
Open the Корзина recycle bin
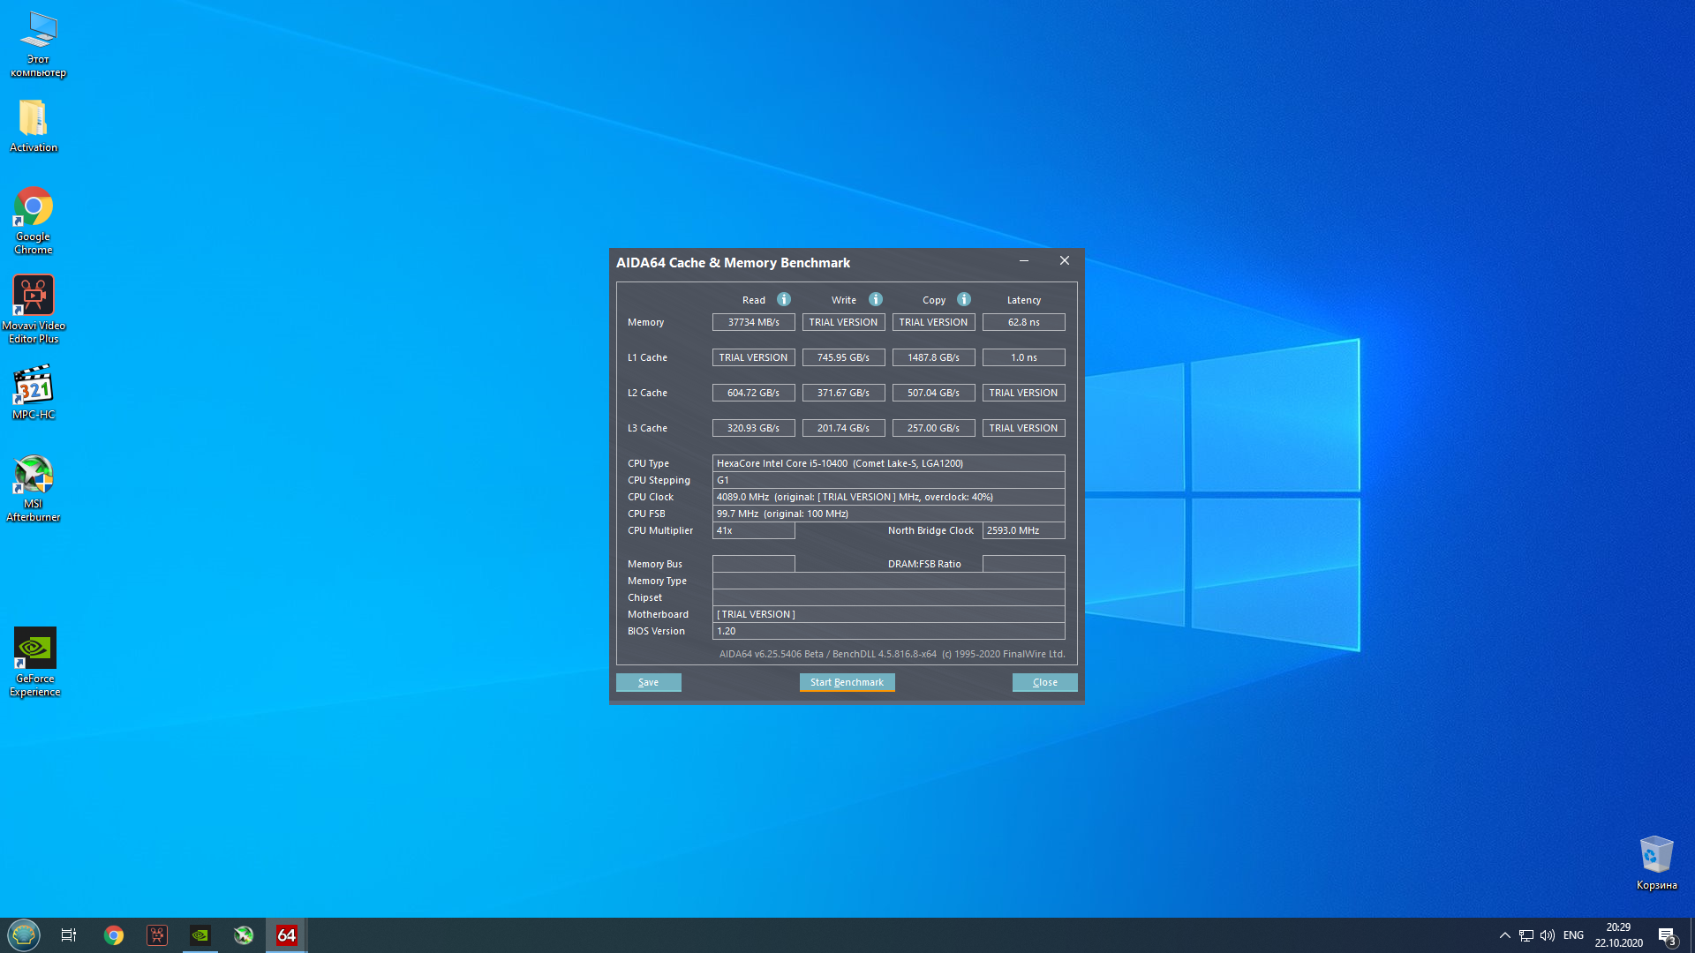pos(1656,856)
